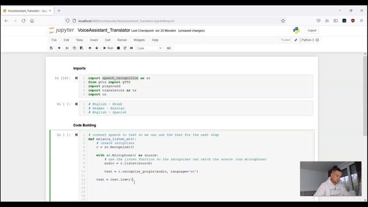This screenshot has width=368, height=207.
Task: Open the Insert menu
Action: coord(94,40)
